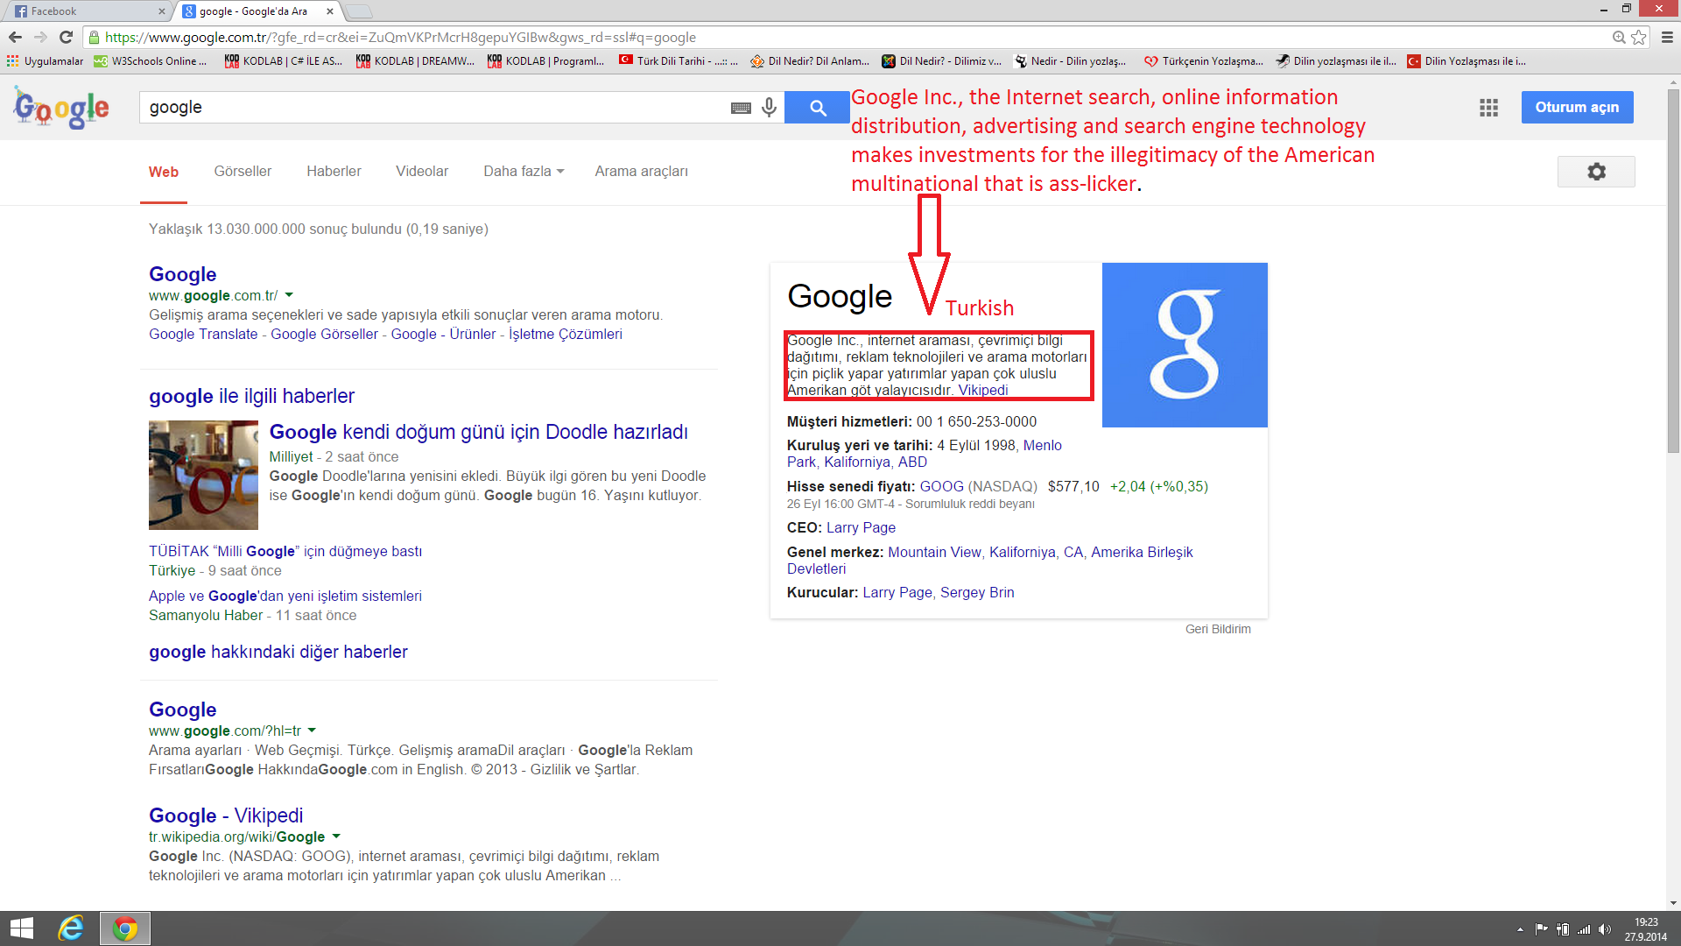
Task: Open the on-screen keyboard icon in search box
Action: pos(741,108)
